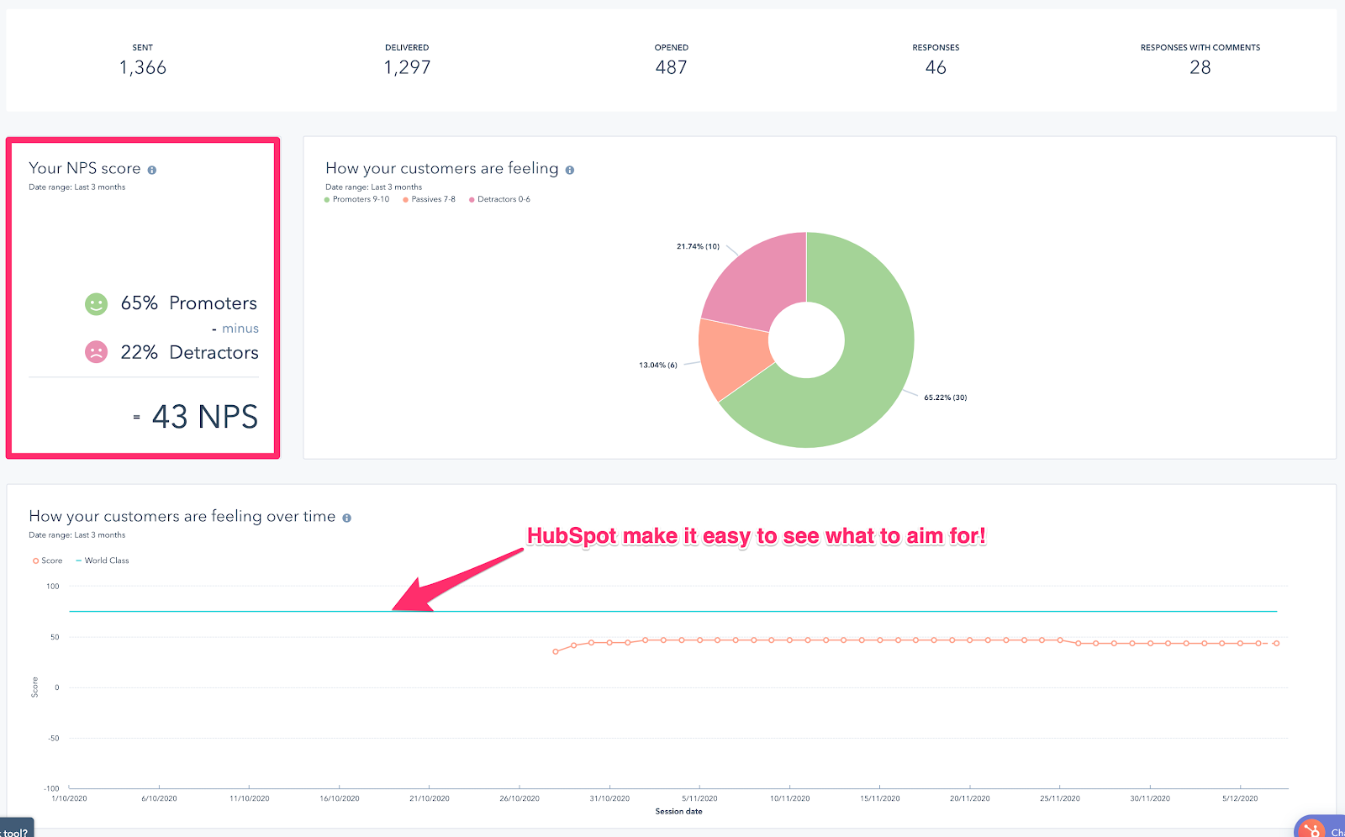
Task: Click the Responses count of 46
Action: tap(936, 67)
